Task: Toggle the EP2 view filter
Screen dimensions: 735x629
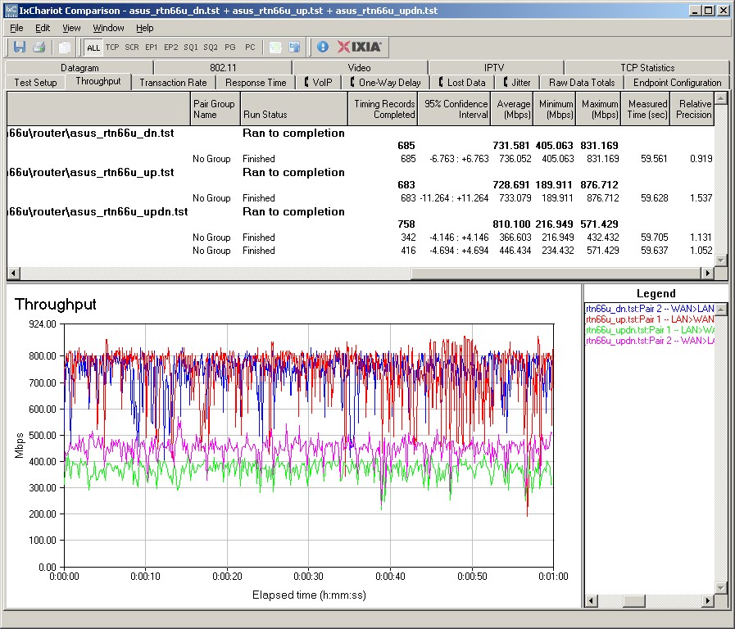Action: [170, 48]
